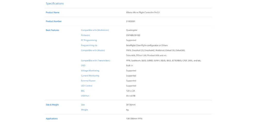This screenshot has height=122, width=258.
Task: Click the BEC label
Action: pyautogui.click(x=83, y=91)
